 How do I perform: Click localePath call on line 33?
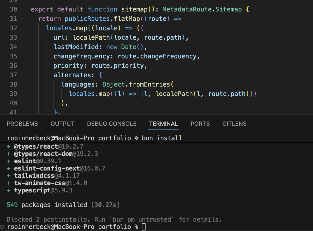pyautogui.click(x=91, y=38)
